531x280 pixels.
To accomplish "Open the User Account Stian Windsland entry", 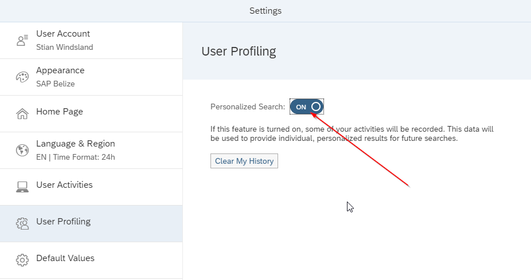I will tap(91, 41).
